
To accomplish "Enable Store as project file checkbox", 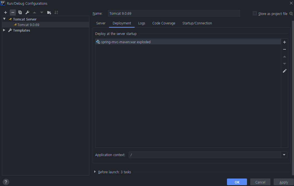I will tap(255, 14).
